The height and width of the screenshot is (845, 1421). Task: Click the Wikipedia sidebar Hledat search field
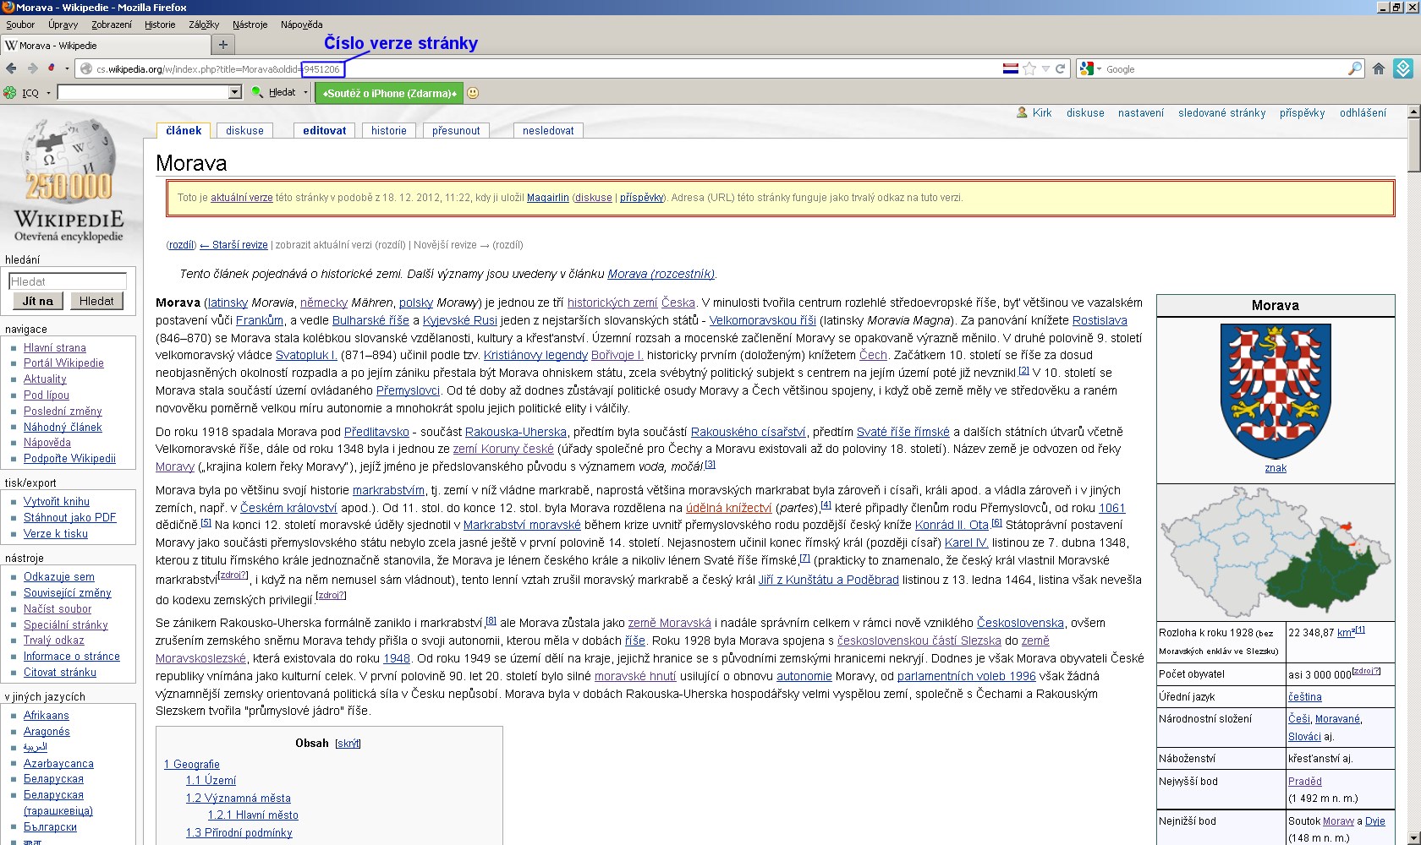coord(68,281)
